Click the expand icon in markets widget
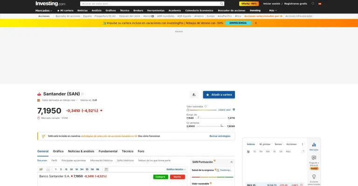Viewport: 358px width, 186px height. 303,152
